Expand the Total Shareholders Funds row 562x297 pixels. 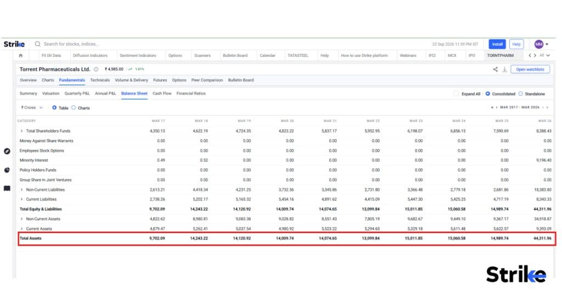pos(21,131)
